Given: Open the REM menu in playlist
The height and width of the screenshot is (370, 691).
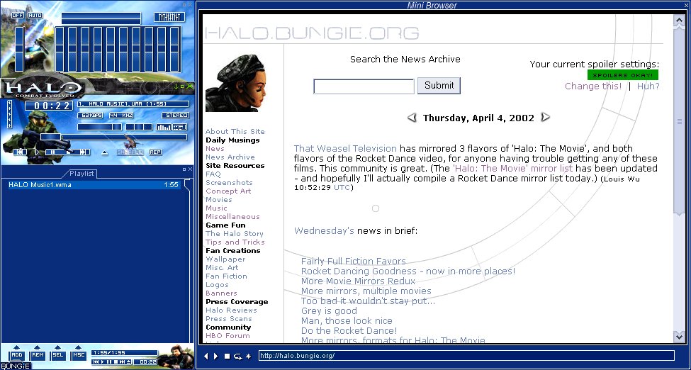Looking at the screenshot, I should tap(38, 355).
